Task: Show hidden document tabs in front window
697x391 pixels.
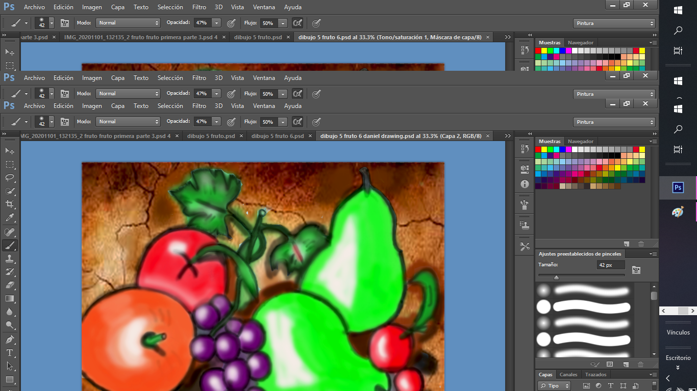Action: pos(508,136)
